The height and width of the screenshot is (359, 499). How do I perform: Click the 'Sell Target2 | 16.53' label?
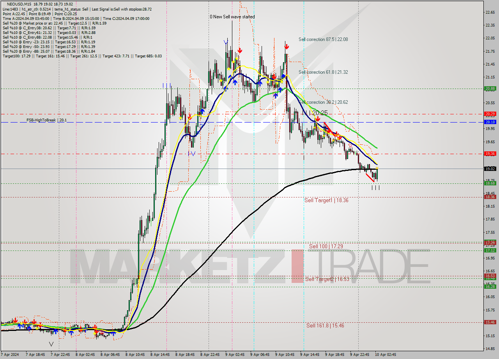tap(327, 279)
